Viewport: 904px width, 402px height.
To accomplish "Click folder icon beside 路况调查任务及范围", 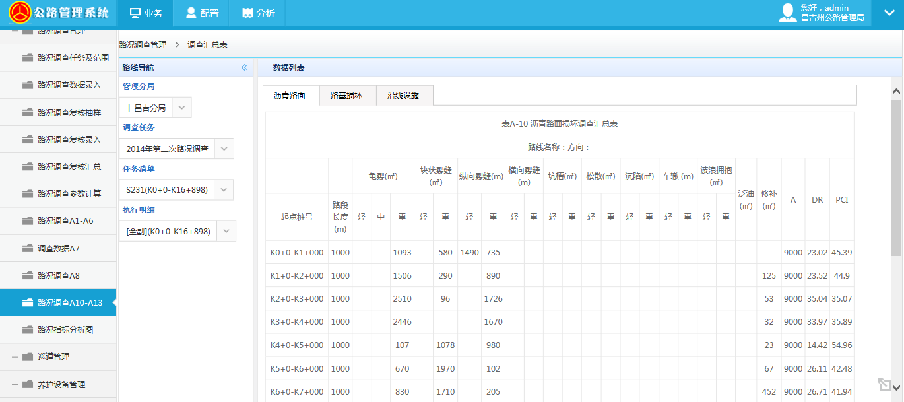I will tap(27, 58).
